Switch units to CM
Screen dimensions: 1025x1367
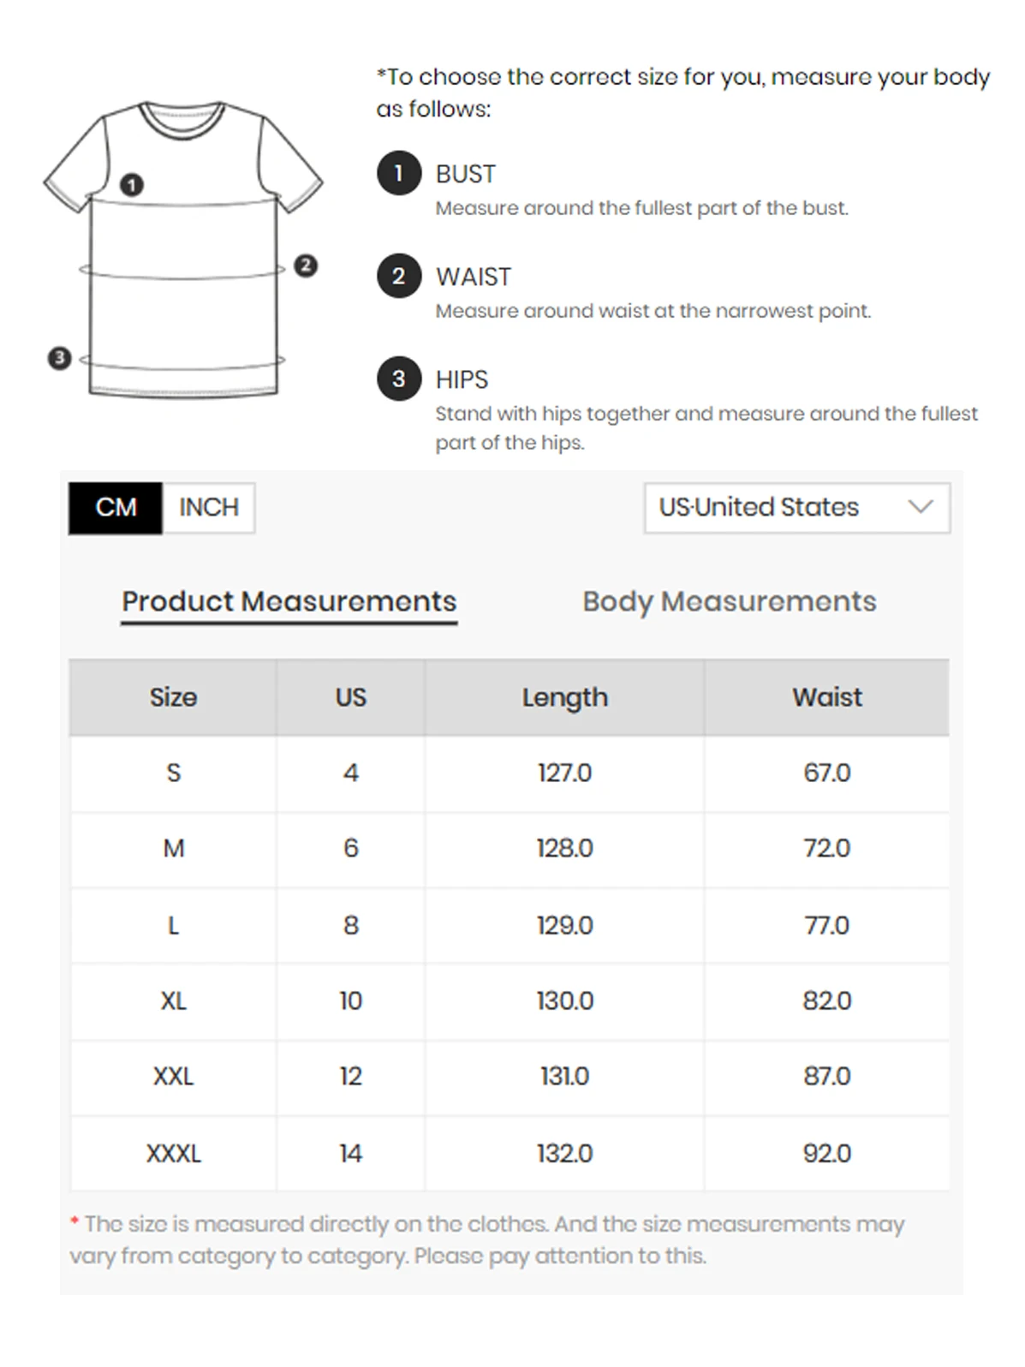116,508
